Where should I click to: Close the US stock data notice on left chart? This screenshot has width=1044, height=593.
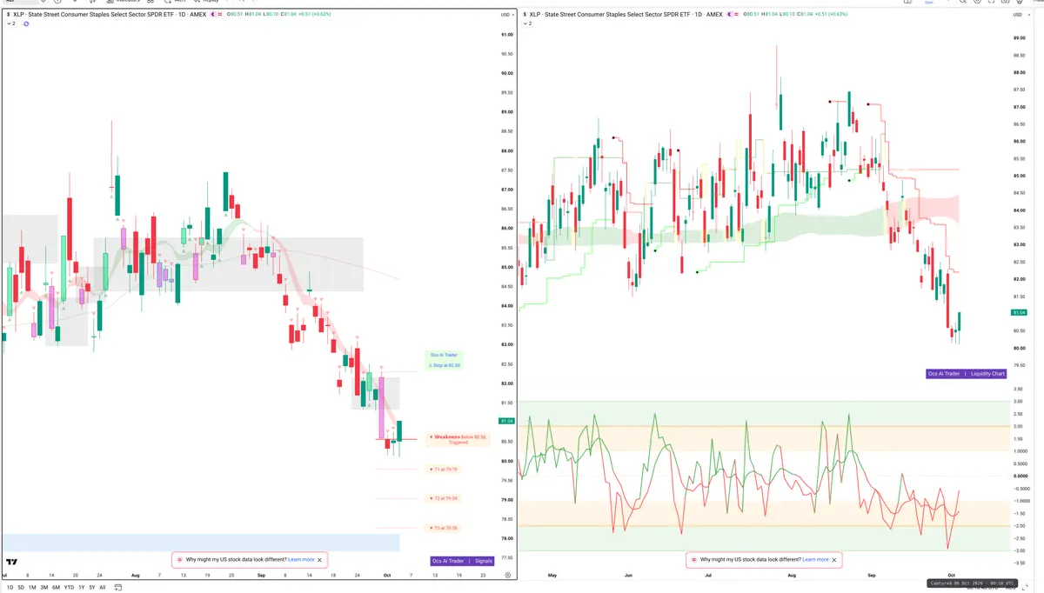(x=320, y=560)
